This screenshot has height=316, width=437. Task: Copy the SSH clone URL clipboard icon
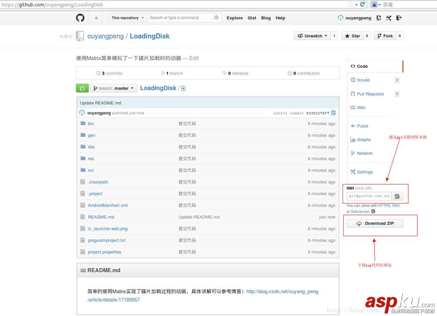397,196
